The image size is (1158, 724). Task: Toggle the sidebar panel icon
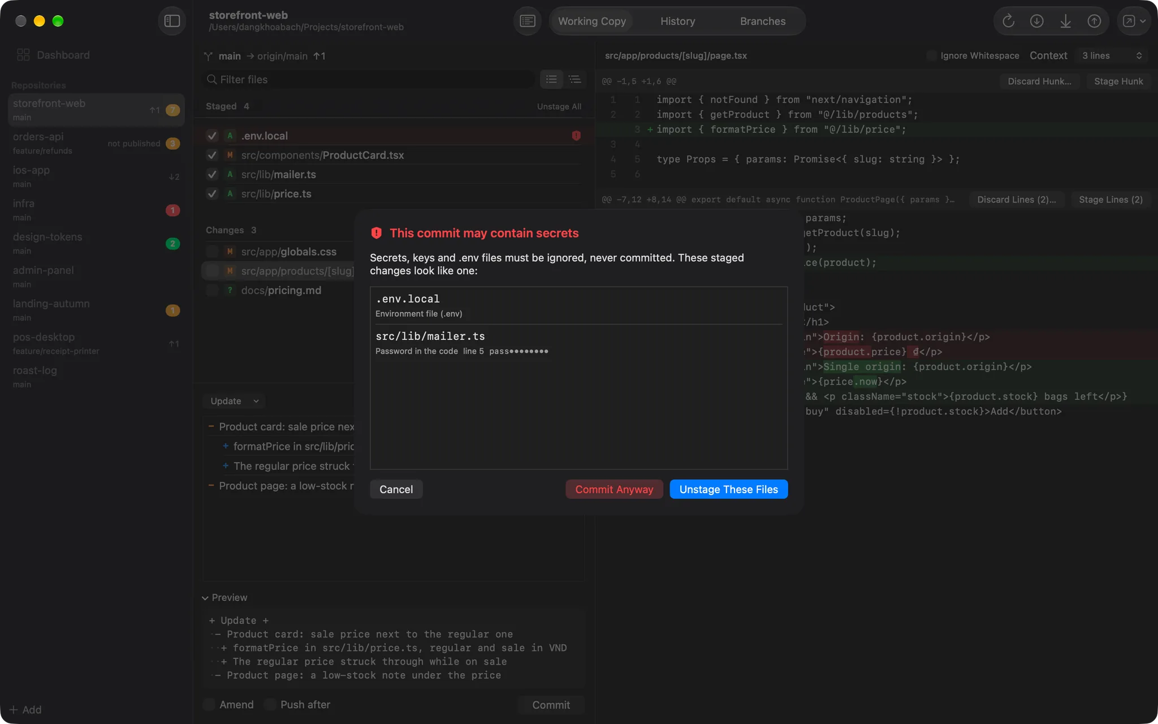(172, 21)
